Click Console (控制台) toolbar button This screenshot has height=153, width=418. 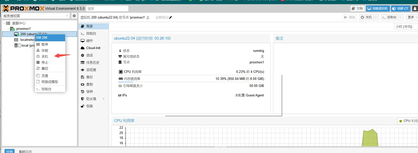[x=390, y=17]
